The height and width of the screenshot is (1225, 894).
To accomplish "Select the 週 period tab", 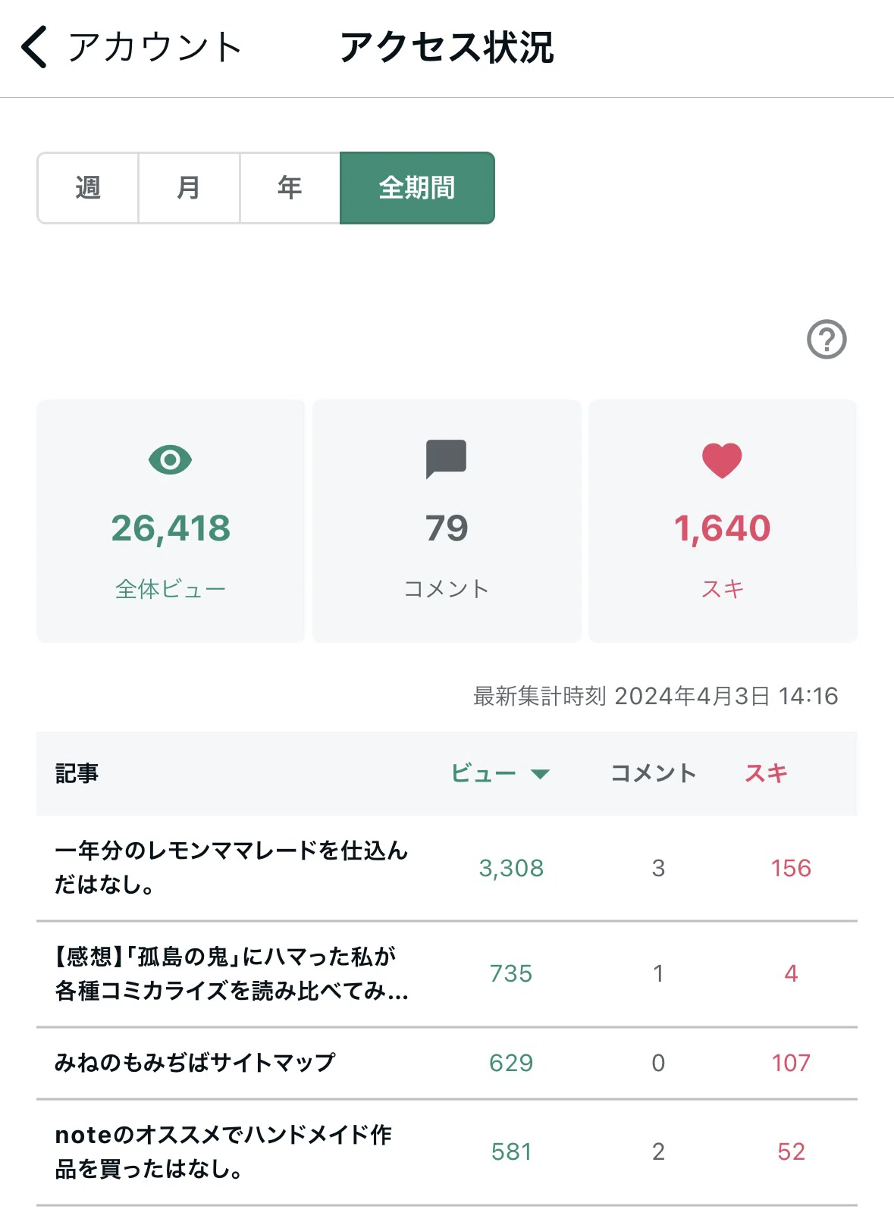I will click(x=88, y=188).
